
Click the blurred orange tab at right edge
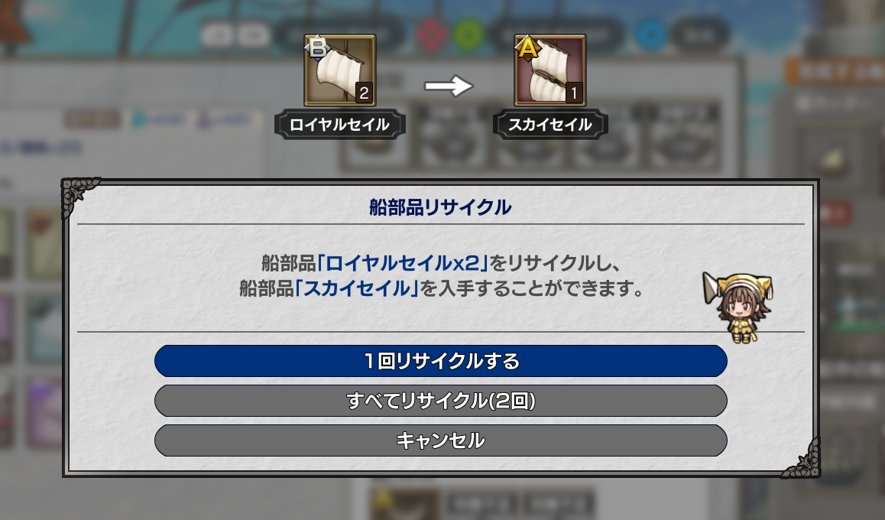point(835,73)
